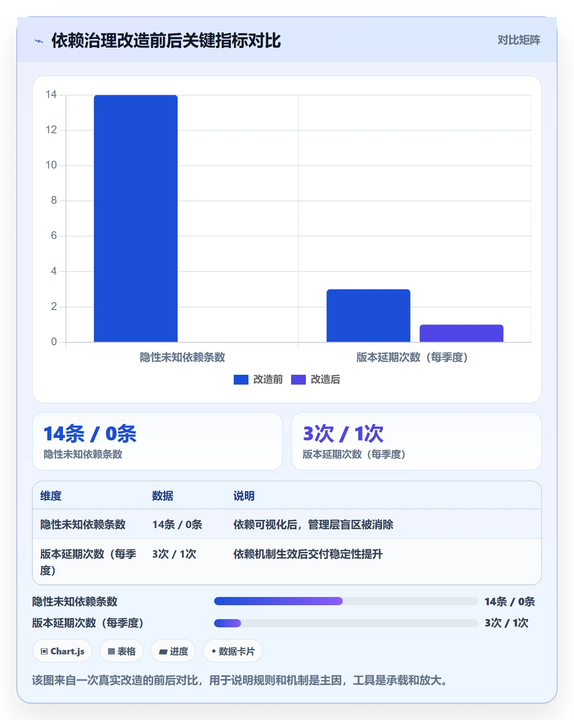Toggle the 改造后 legend swatch
Screen dimensions: 574x720
point(298,380)
